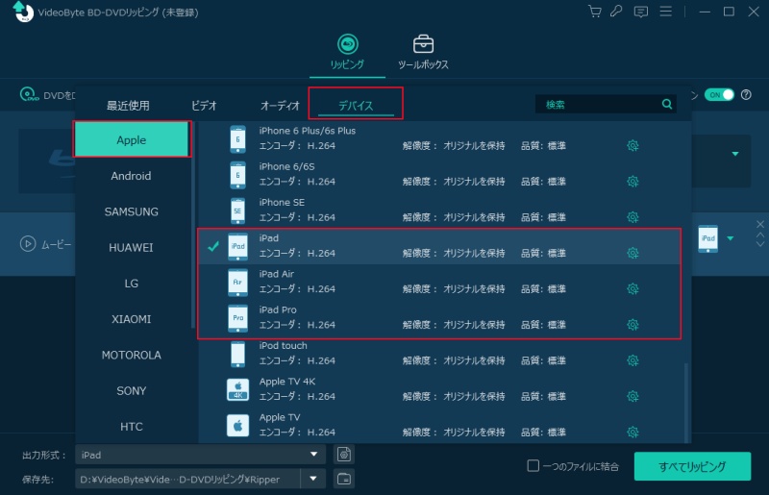The image size is (769, 495).
Task: Open settings gear for iPad
Action: click(633, 253)
